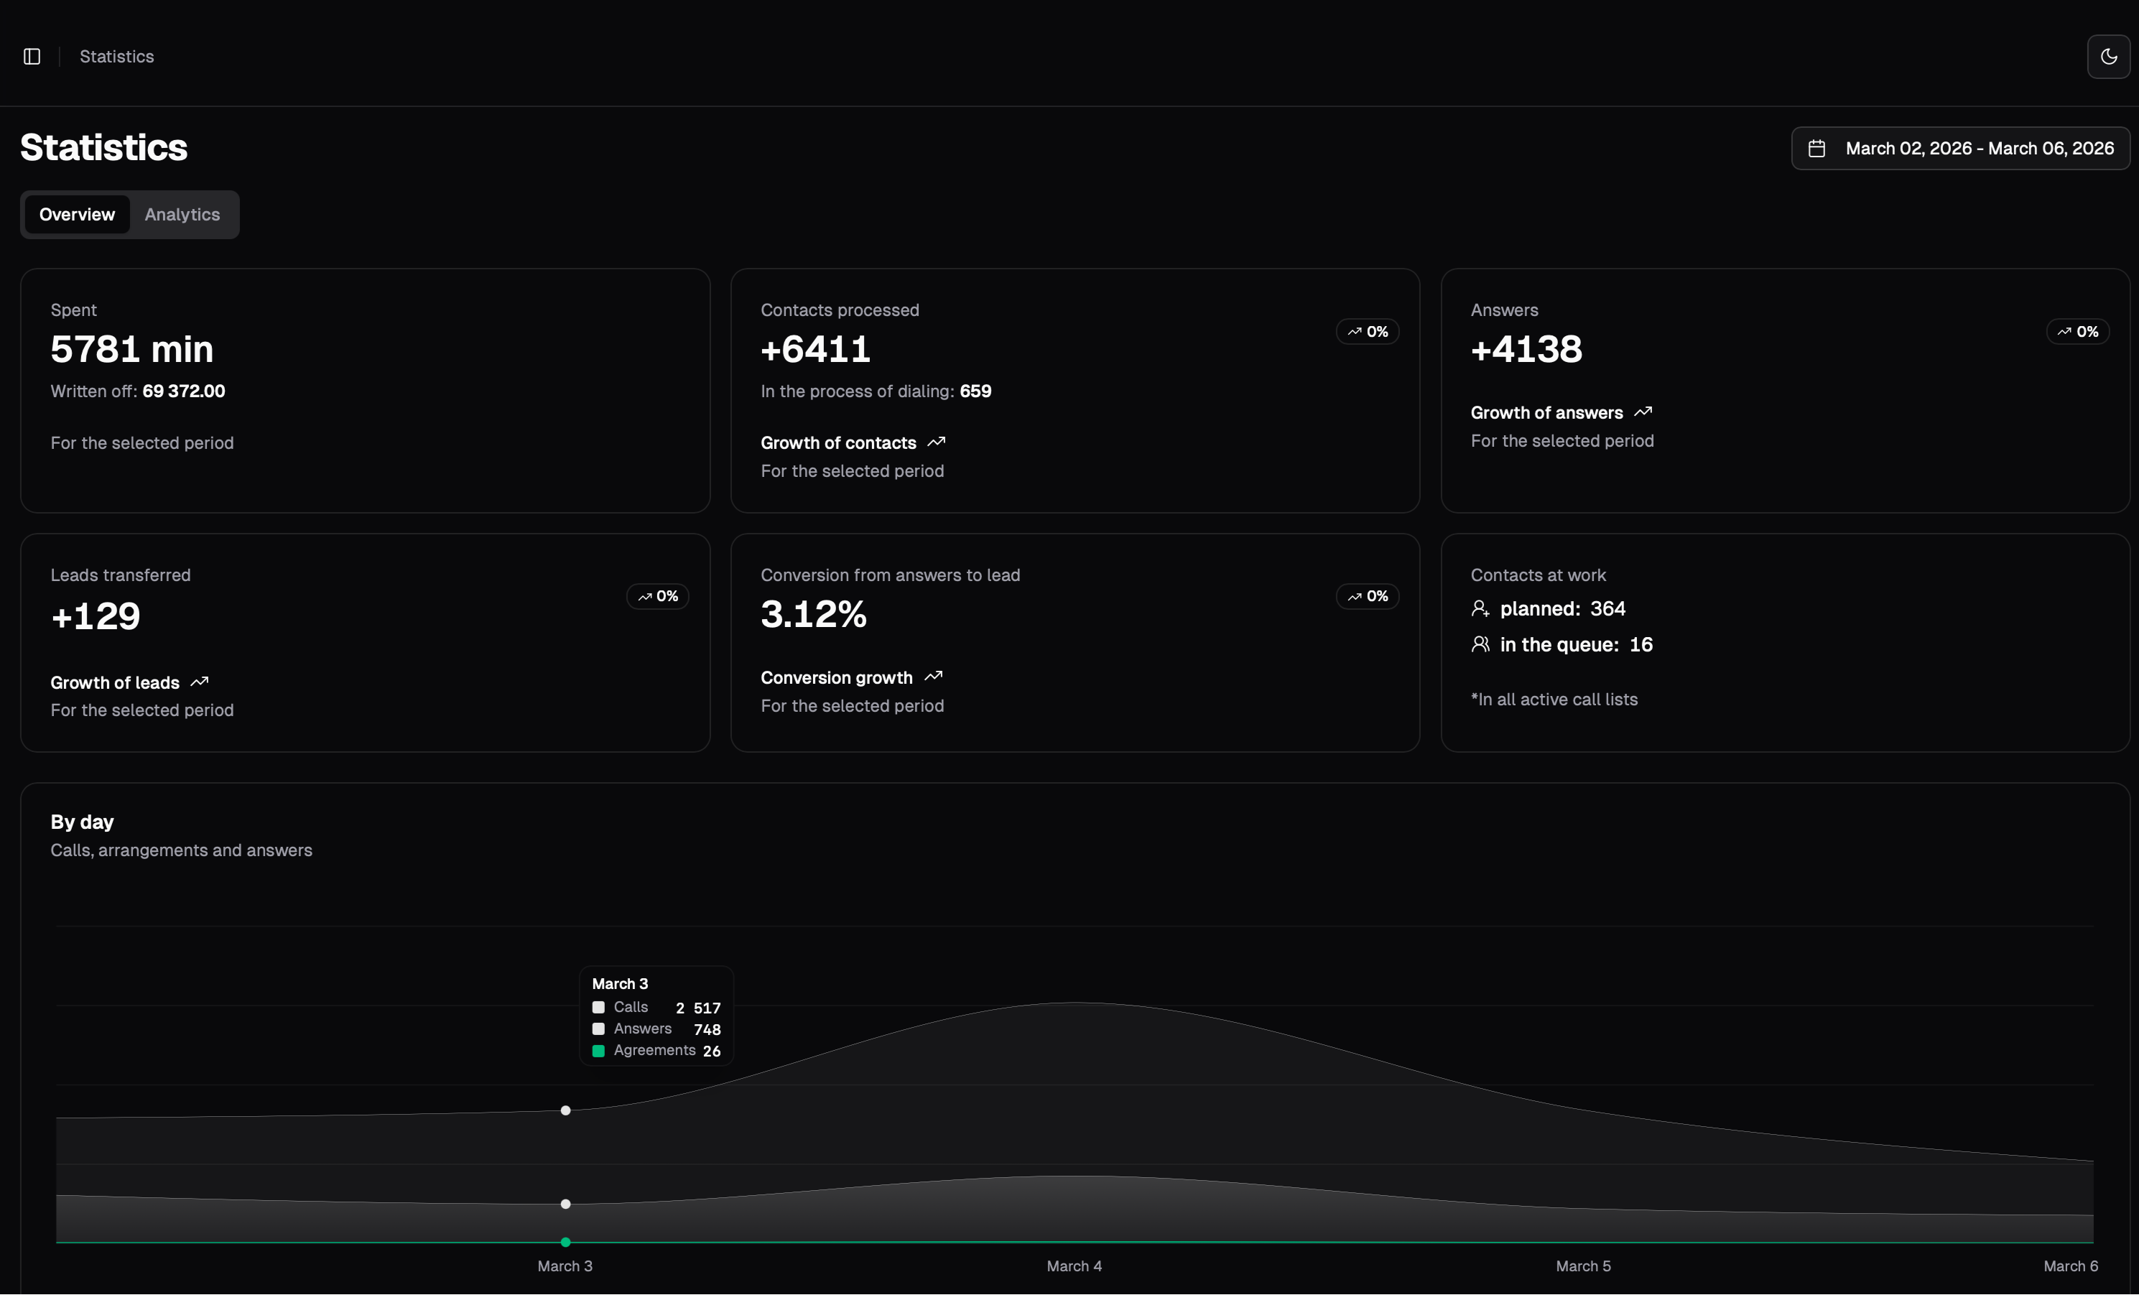Toggle the sidebar panel icon

tap(32, 57)
